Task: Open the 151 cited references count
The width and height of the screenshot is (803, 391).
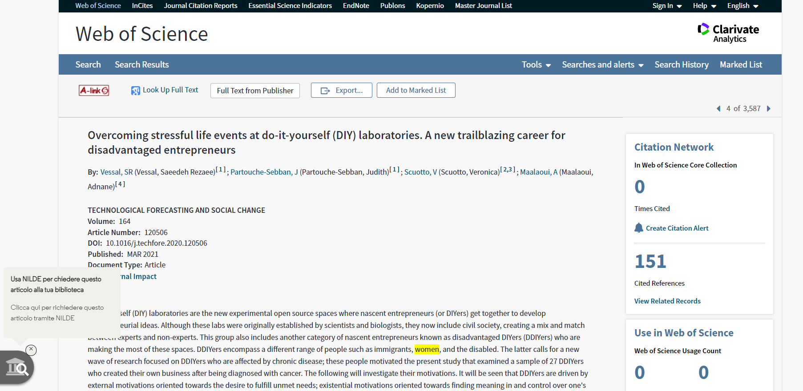Action: (650, 261)
